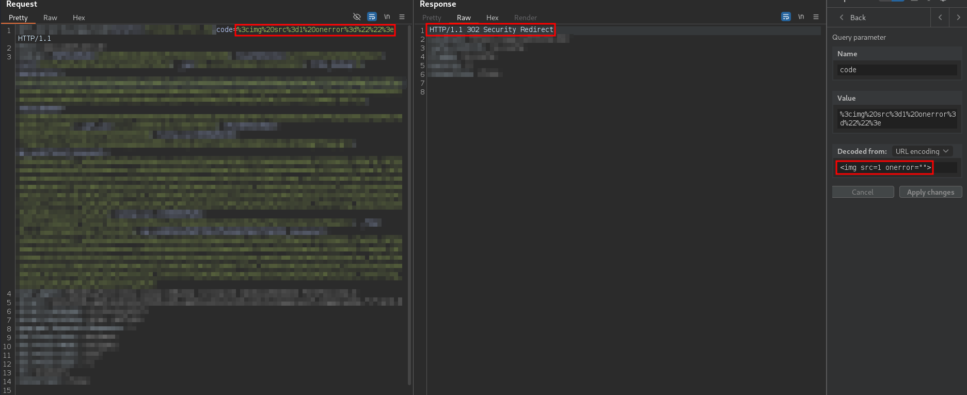Toggle non-printable \n display in Request panel
The image size is (967, 395).
point(387,17)
